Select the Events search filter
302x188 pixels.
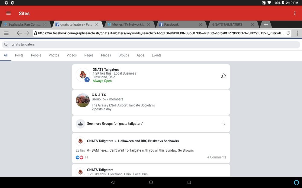click(156, 55)
